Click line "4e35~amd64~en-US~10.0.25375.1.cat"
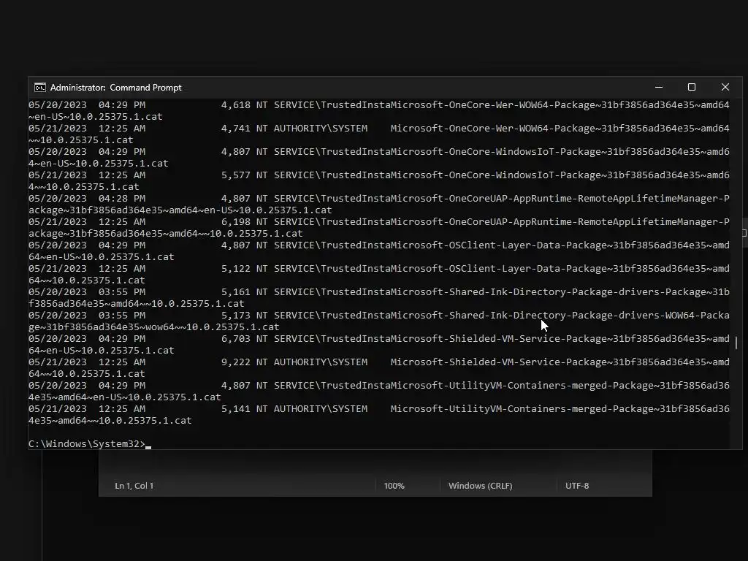Image resolution: width=748 pixels, height=561 pixels. coord(124,397)
